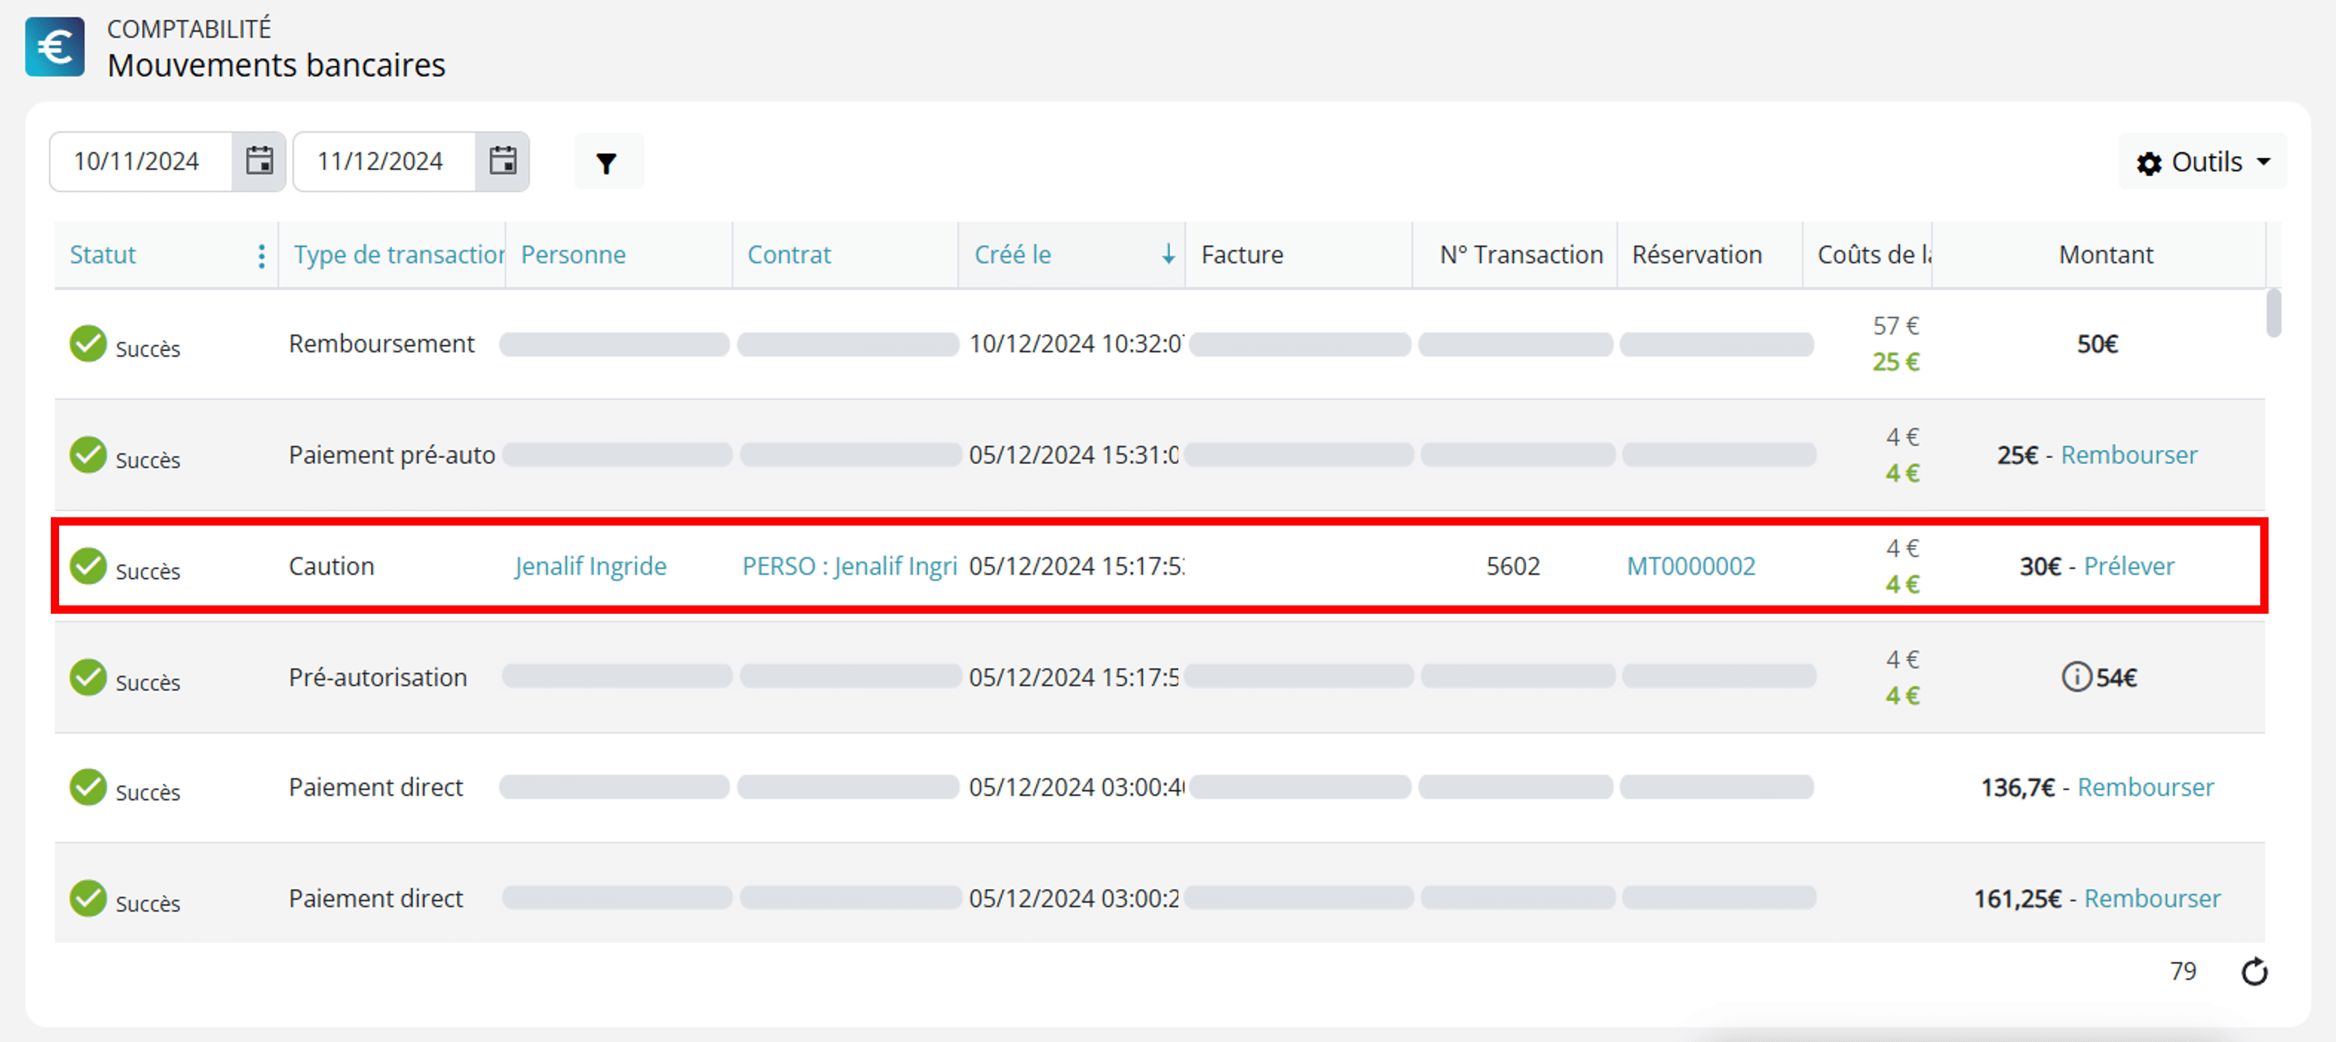
Task: Expand the Outils dropdown arrow
Action: click(x=2264, y=162)
